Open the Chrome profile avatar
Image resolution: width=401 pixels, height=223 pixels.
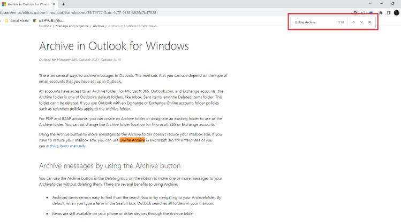click(x=397, y=12)
